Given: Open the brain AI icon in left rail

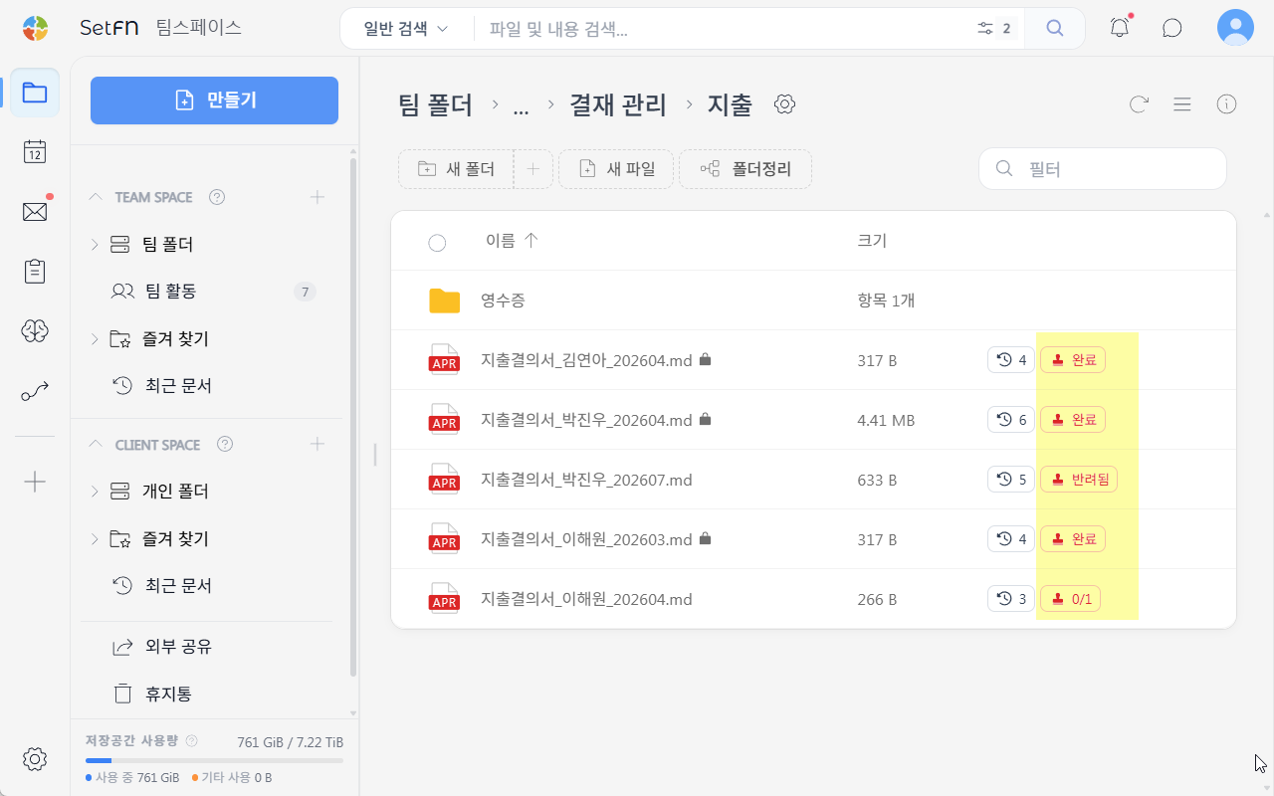Looking at the screenshot, I should pos(35,331).
